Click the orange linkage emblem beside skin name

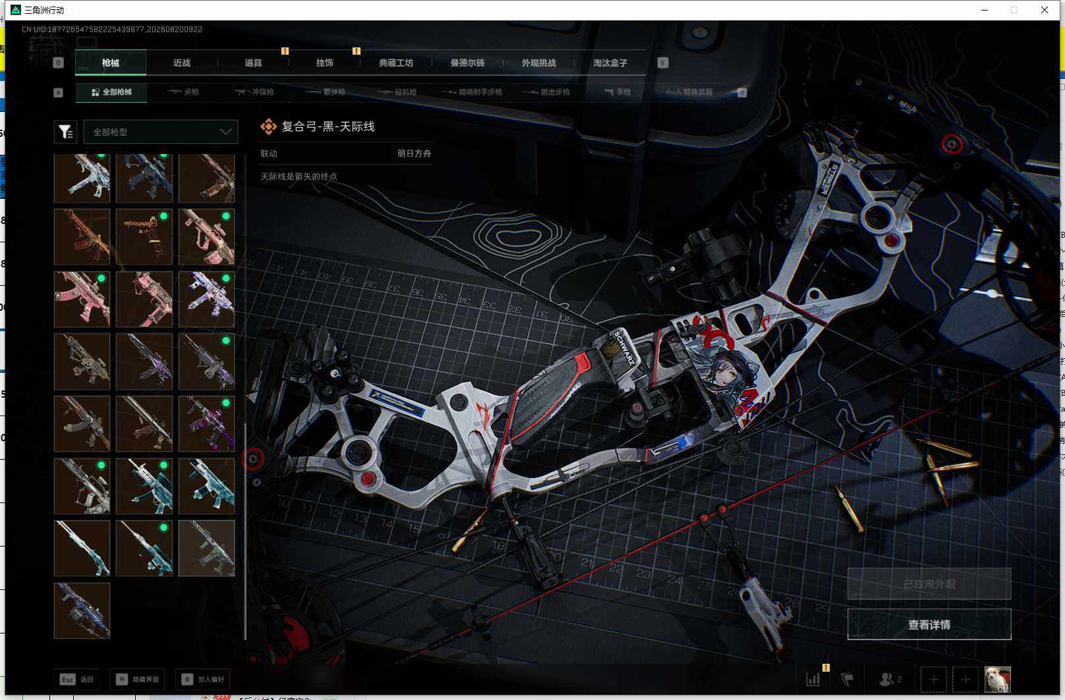coord(269,126)
